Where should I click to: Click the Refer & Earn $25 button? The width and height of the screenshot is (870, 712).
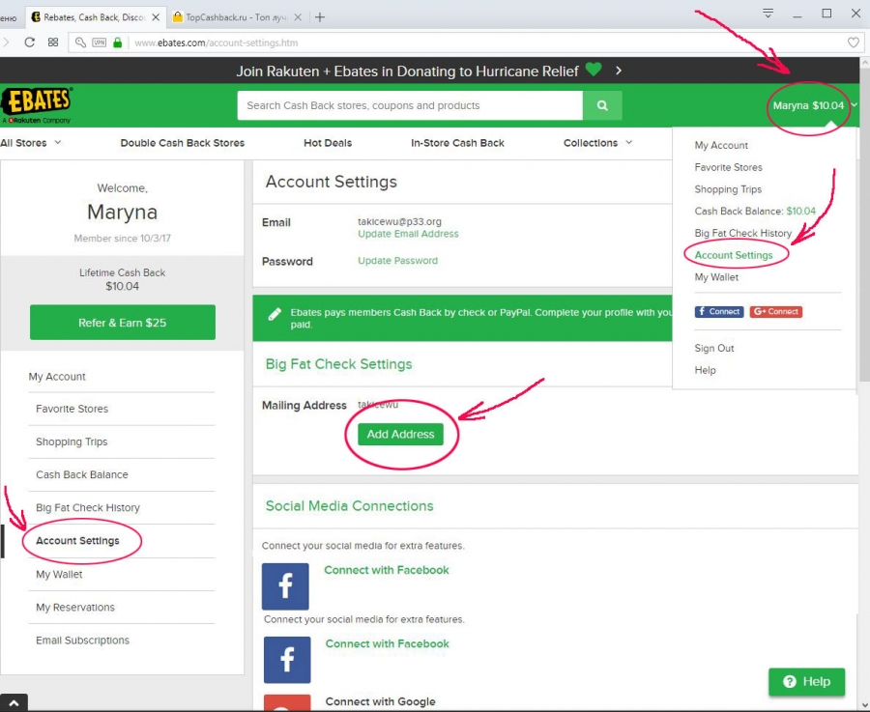pyautogui.click(x=123, y=322)
